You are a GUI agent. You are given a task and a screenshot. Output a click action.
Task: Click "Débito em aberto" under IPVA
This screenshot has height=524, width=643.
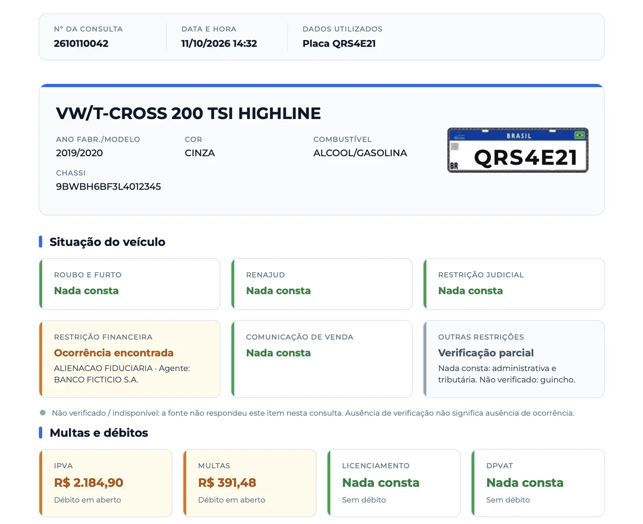point(88,500)
